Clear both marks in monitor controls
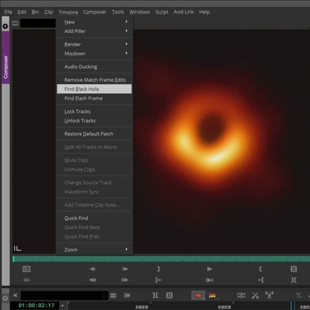 [x=293, y=280]
